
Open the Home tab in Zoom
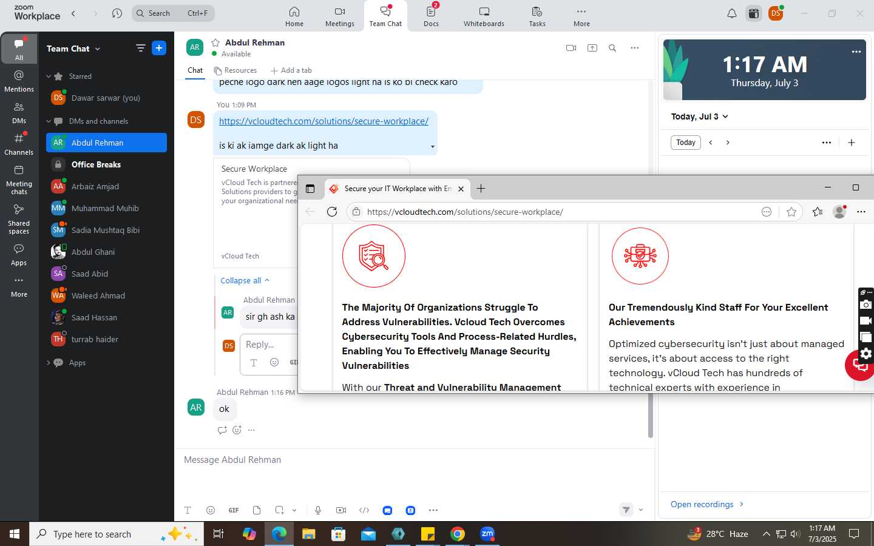[x=294, y=16]
